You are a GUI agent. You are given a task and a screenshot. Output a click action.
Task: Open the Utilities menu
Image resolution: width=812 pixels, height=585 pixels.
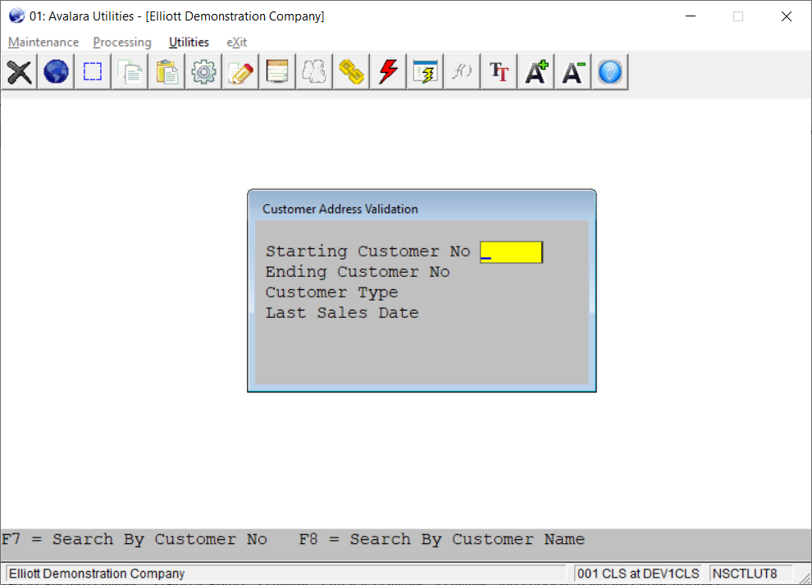pyautogui.click(x=189, y=42)
